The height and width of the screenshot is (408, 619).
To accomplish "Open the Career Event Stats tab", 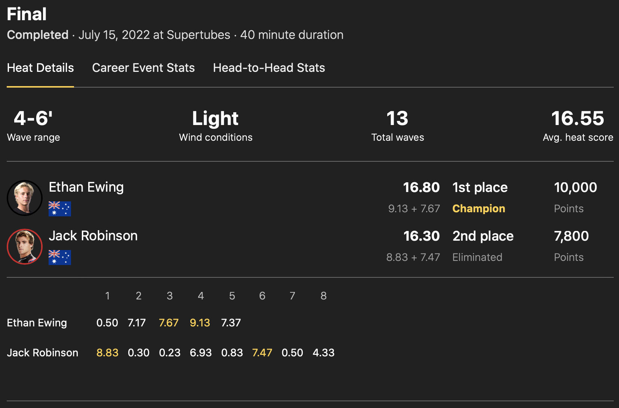I will 143,68.
